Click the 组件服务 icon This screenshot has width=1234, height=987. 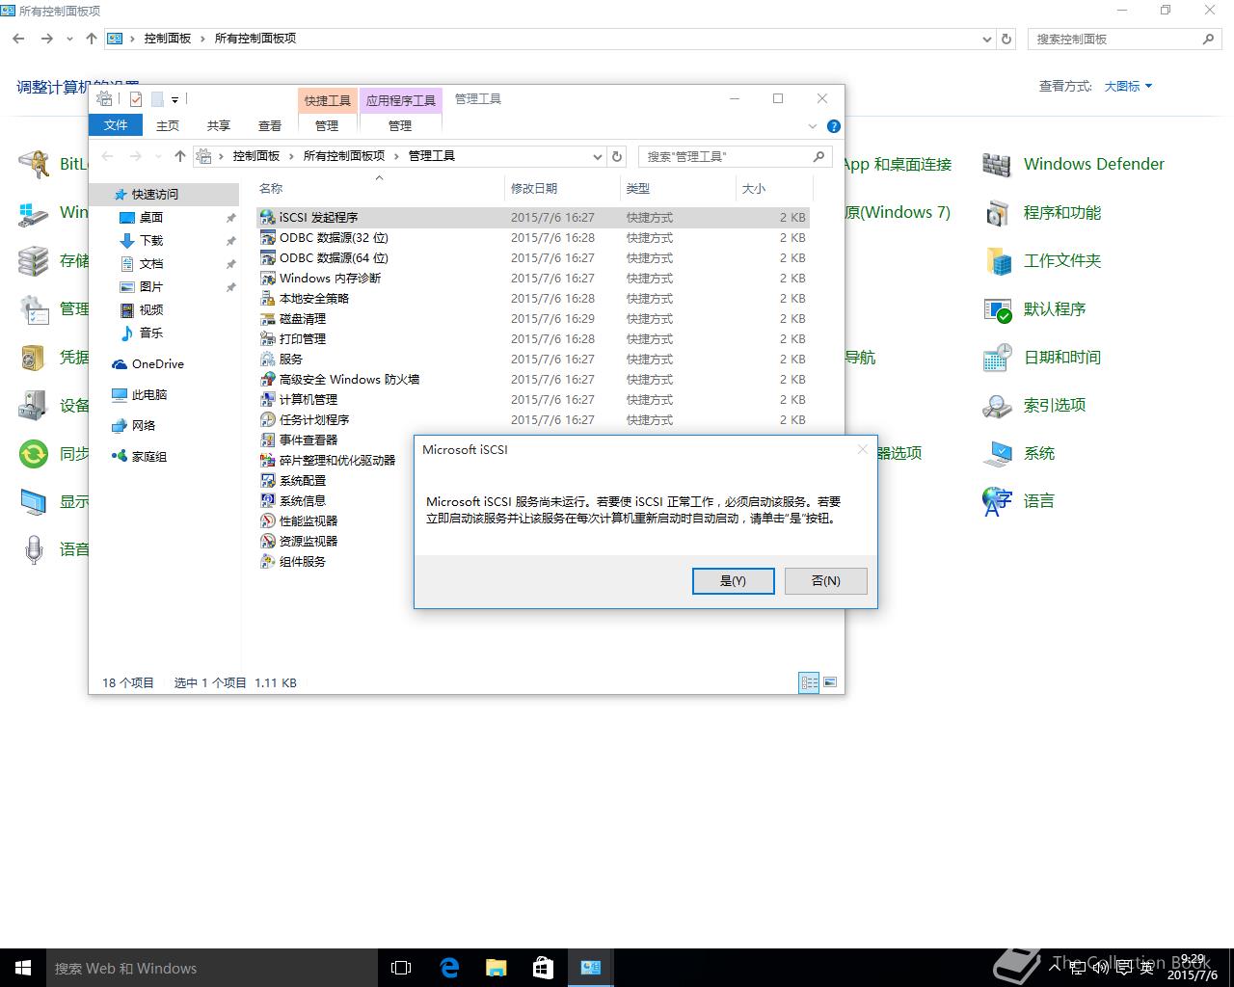pos(268,562)
